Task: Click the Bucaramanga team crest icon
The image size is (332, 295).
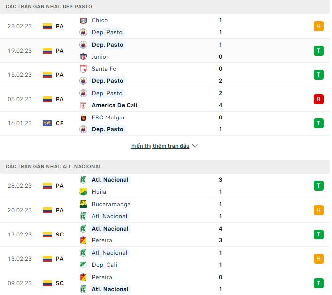Action: click(83, 204)
